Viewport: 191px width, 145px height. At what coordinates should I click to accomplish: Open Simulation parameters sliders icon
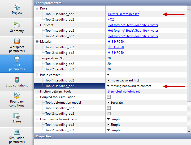(x=17, y=132)
